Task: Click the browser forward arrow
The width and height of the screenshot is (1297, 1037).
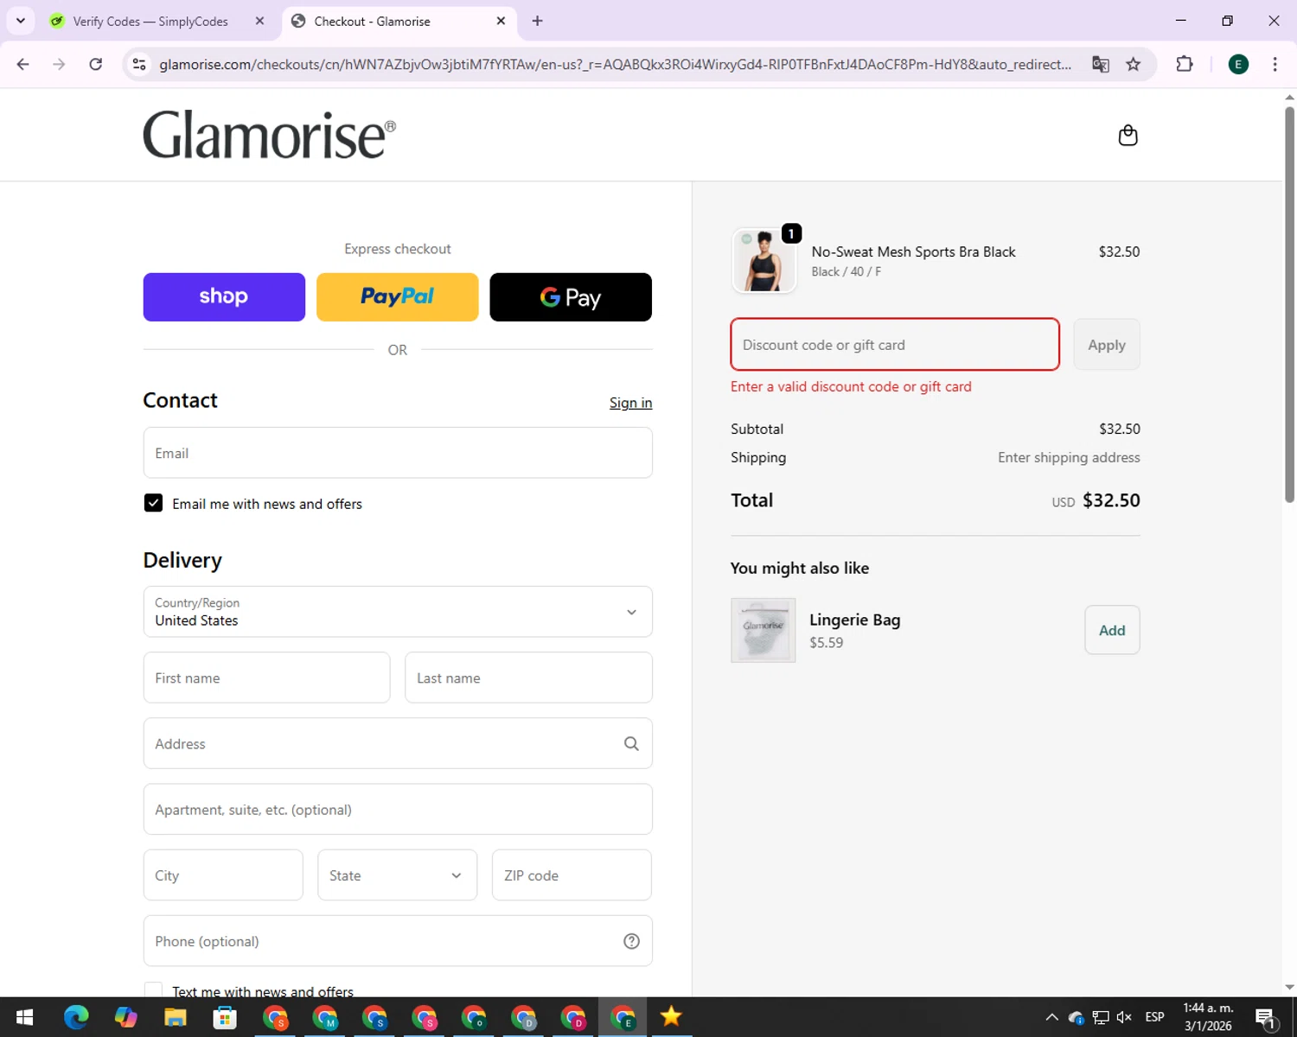Action: pyautogui.click(x=59, y=64)
